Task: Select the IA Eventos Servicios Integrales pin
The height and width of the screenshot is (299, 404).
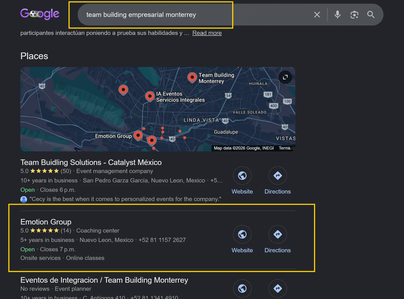Action: (150, 97)
